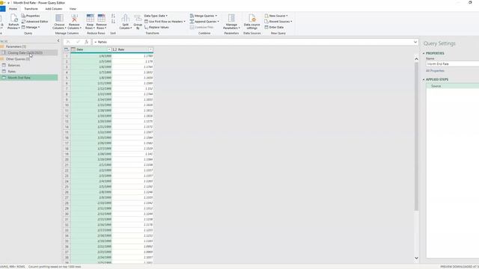Open the Use First Row as Headers dropdown
This screenshot has width=479, height=269.
pyautogui.click(x=165, y=22)
